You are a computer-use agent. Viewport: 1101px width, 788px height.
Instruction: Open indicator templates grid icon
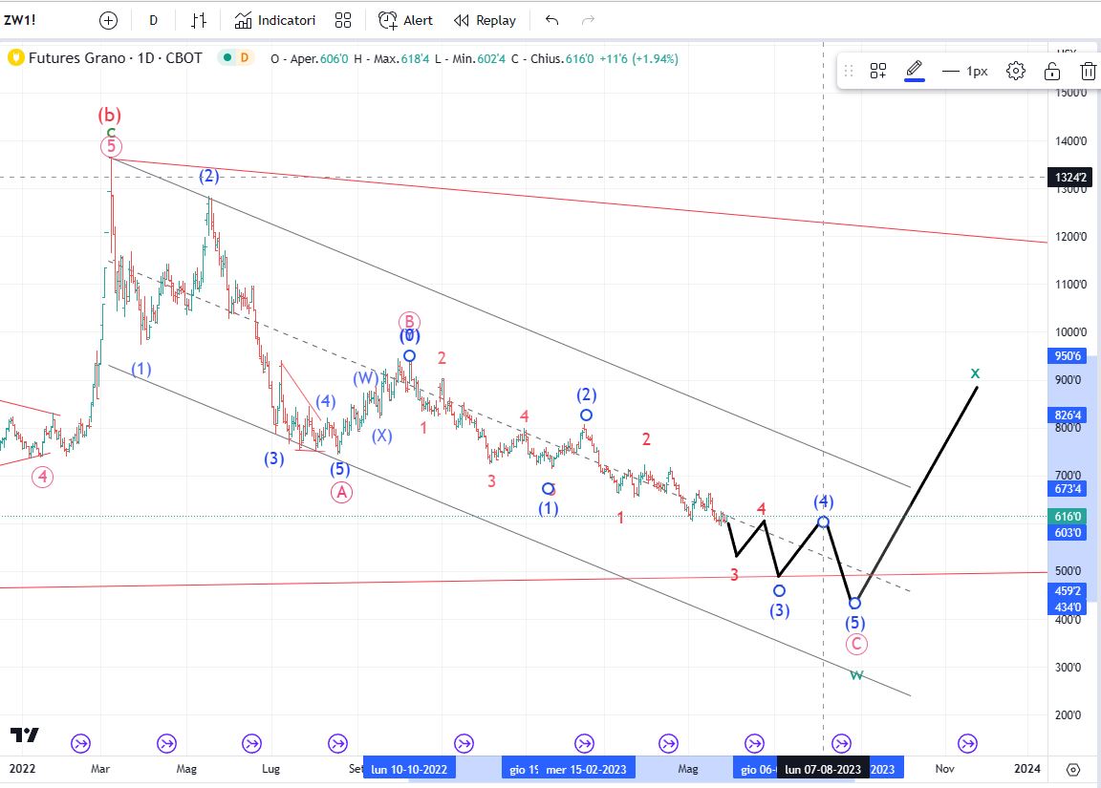343,20
